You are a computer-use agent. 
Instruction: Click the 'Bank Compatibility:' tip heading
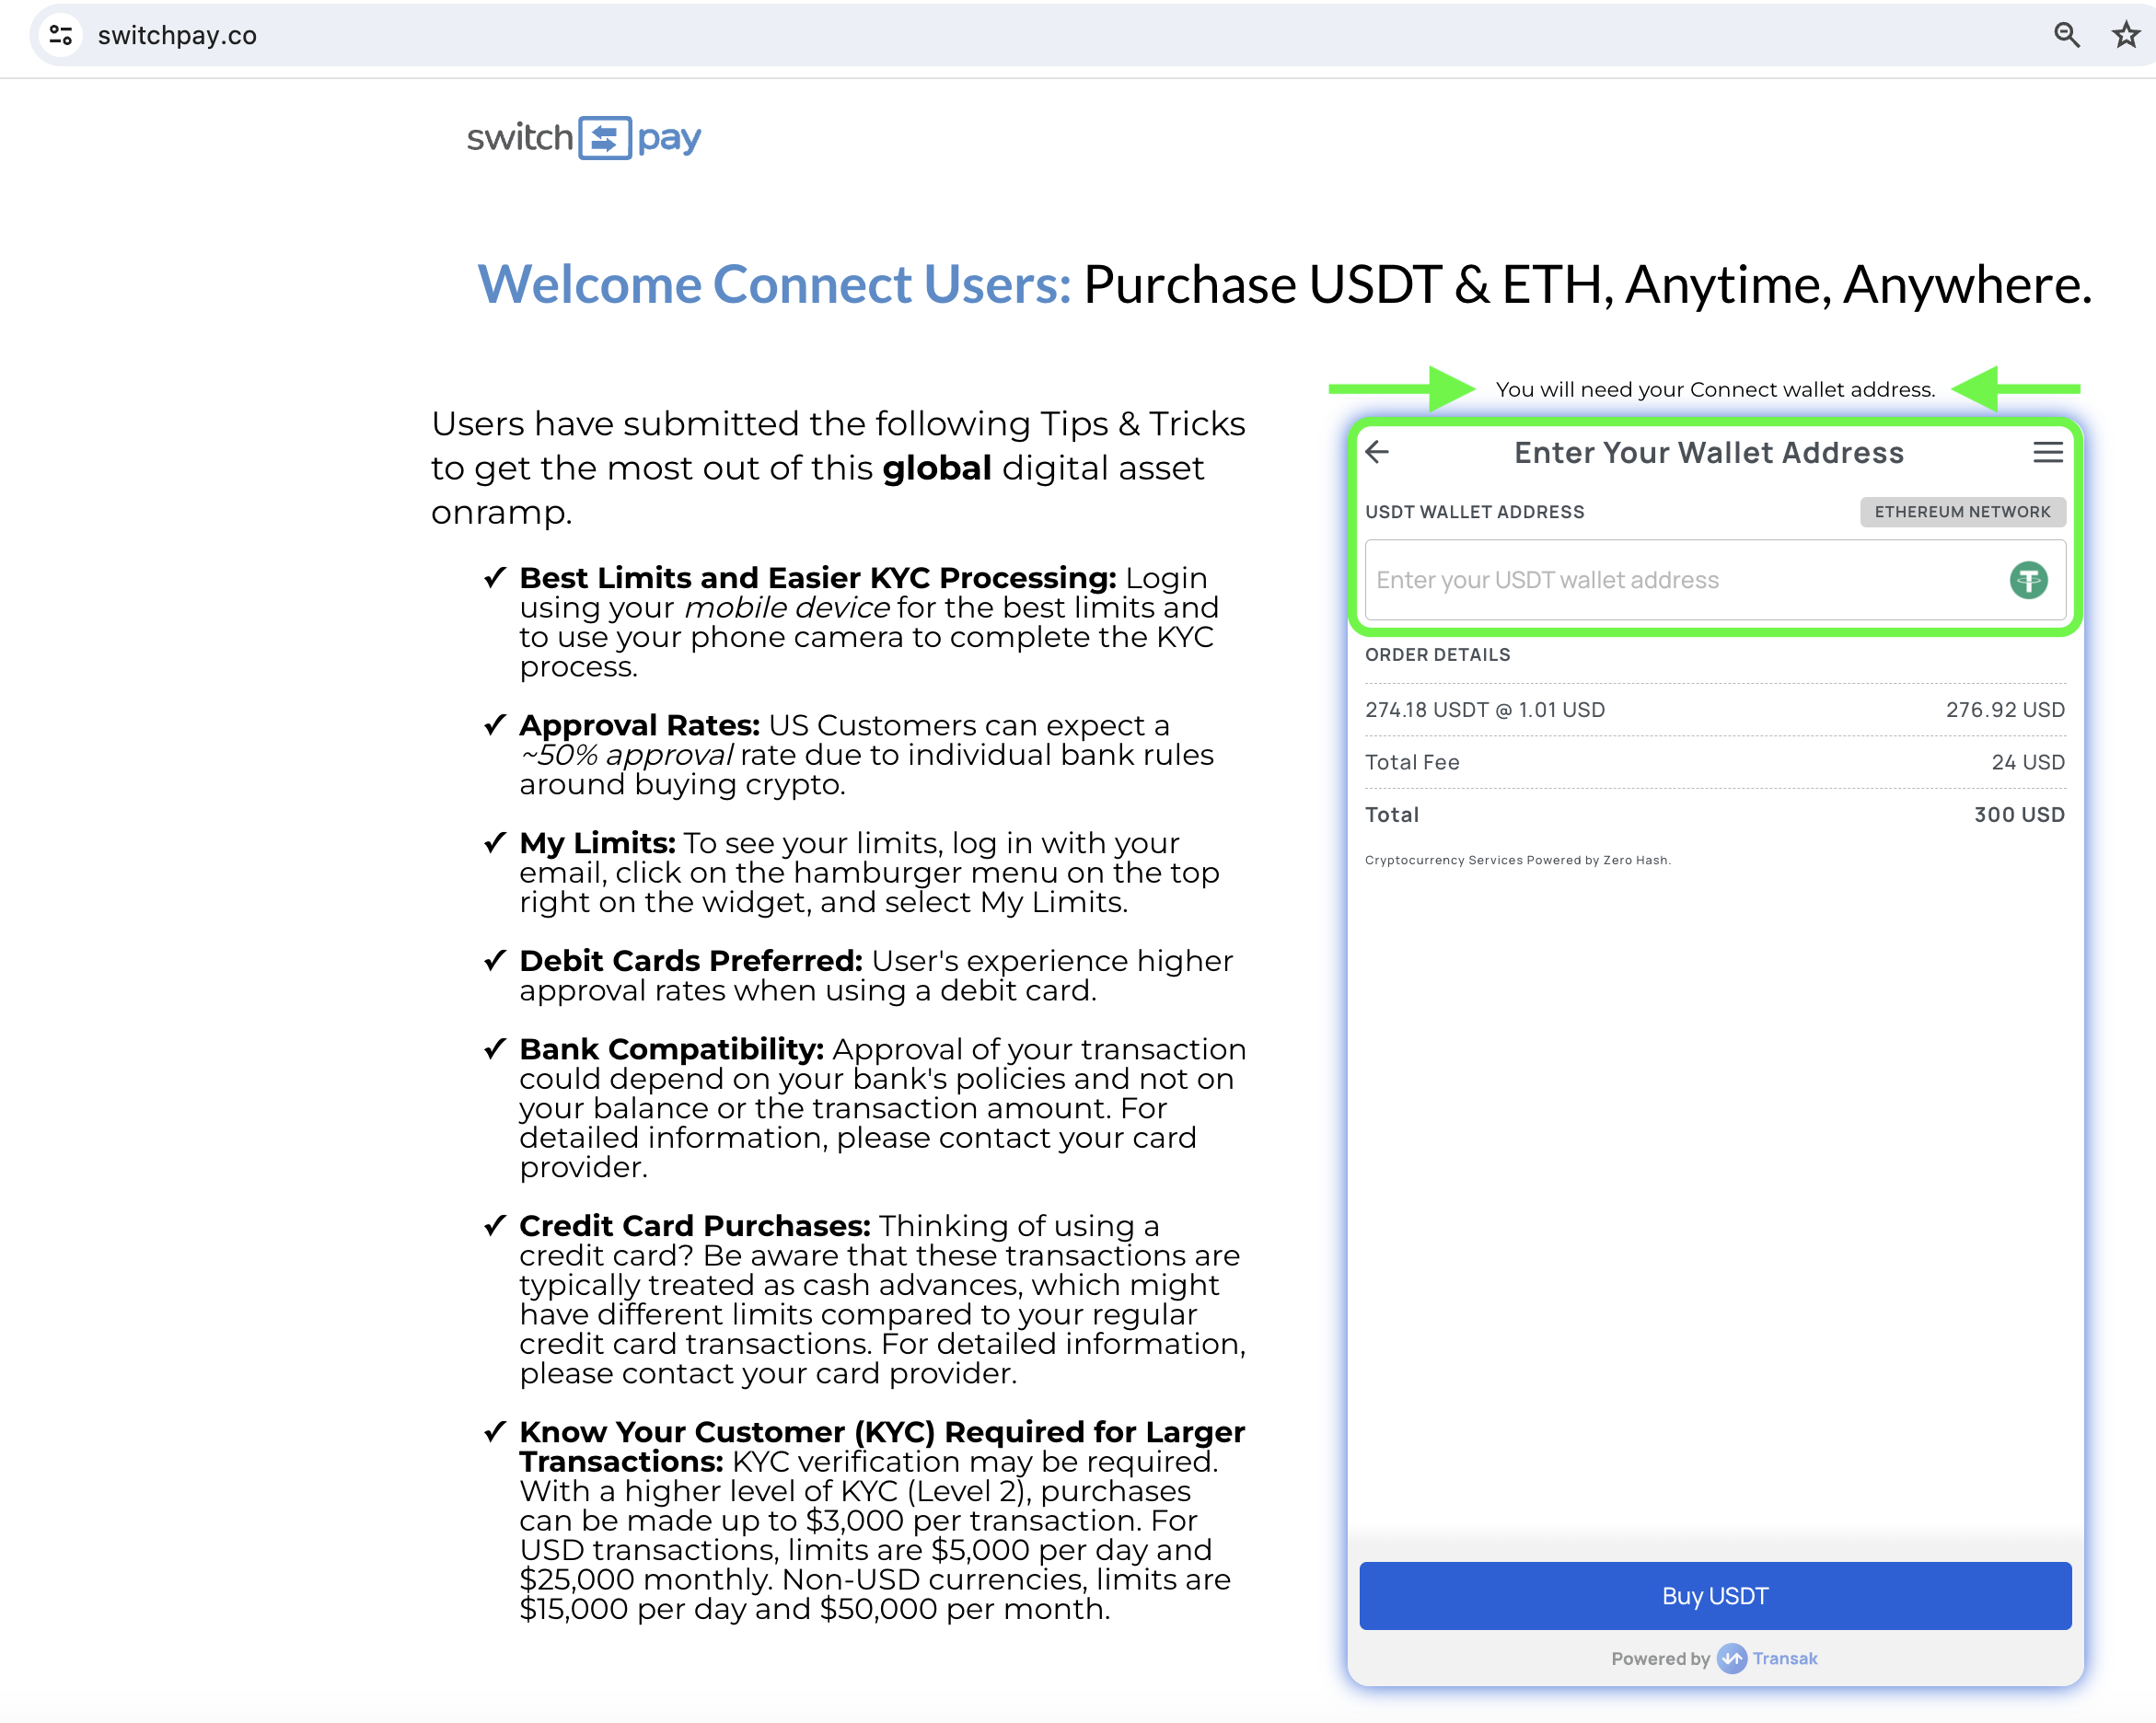671,1049
